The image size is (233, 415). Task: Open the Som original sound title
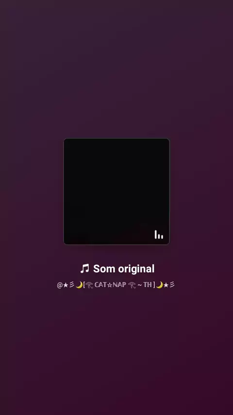pyautogui.click(x=117, y=269)
